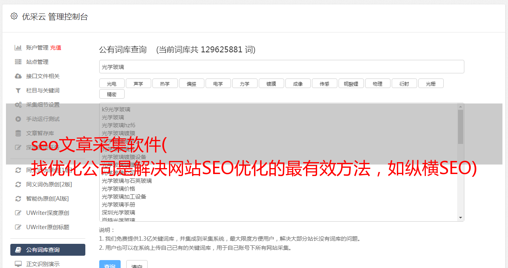508x268 pixels.
Task: Click the gears icon for 采集细节设置
Action: [18, 105]
